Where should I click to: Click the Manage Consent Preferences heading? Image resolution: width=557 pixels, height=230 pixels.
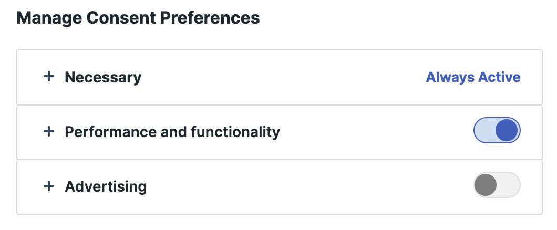pyautogui.click(x=138, y=18)
